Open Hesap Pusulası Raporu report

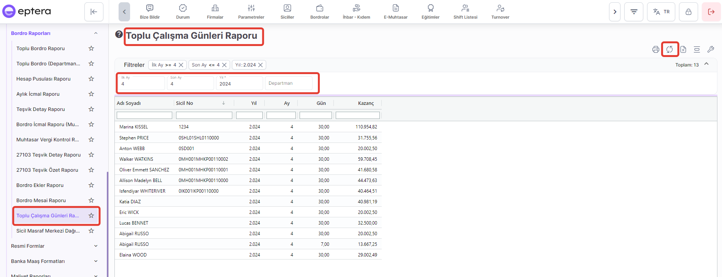pyautogui.click(x=43, y=79)
